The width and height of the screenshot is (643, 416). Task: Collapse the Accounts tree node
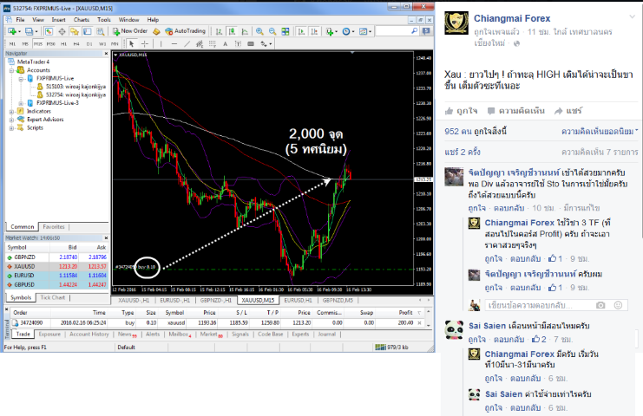click(x=11, y=70)
